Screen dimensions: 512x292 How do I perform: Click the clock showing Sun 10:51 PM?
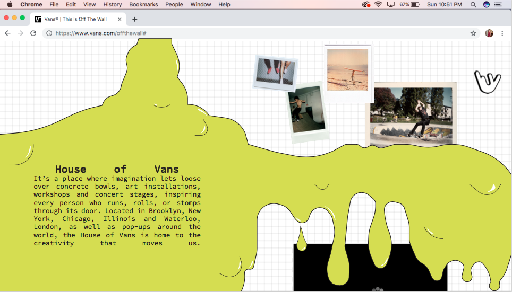(445, 5)
